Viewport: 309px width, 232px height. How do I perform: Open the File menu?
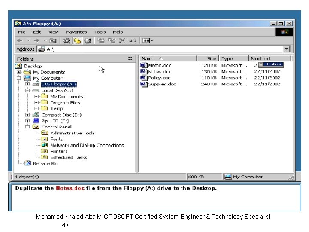pos(22,32)
